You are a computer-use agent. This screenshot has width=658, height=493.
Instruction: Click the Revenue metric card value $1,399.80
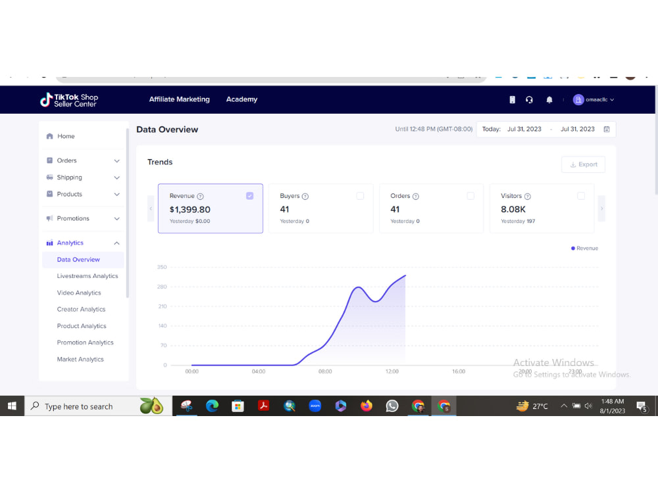click(x=190, y=210)
